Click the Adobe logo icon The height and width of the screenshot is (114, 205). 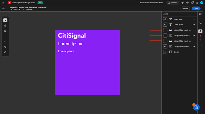[x=9, y=3]
